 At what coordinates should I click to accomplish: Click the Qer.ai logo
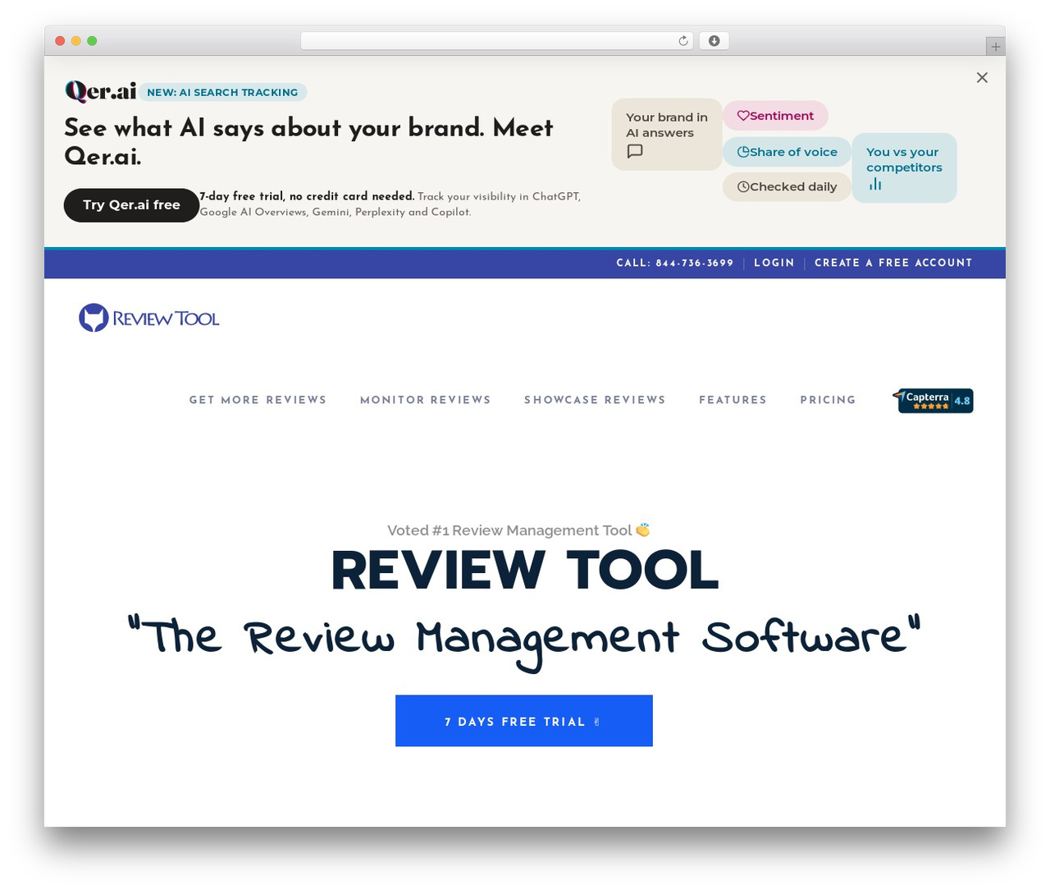point(100,91)
